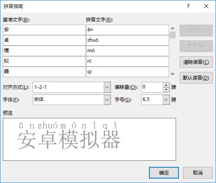Click the 字体 field showing 宋体
The image size is (216, 183).
[x=68, y=100]
